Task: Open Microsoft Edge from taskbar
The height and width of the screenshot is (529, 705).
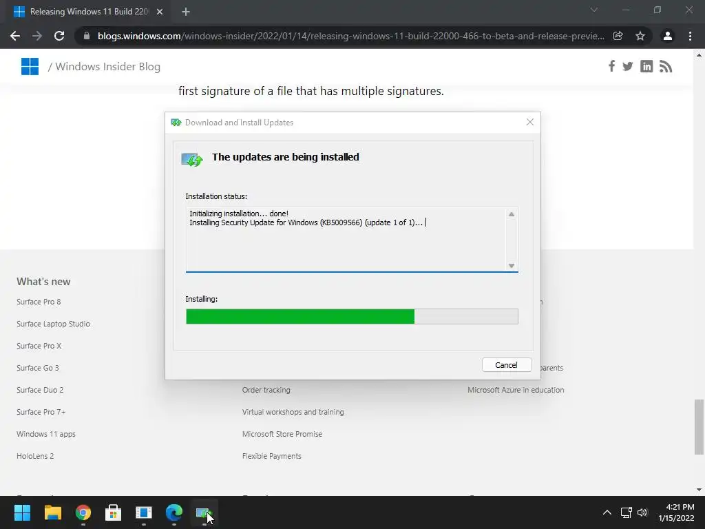Action: 174,512
